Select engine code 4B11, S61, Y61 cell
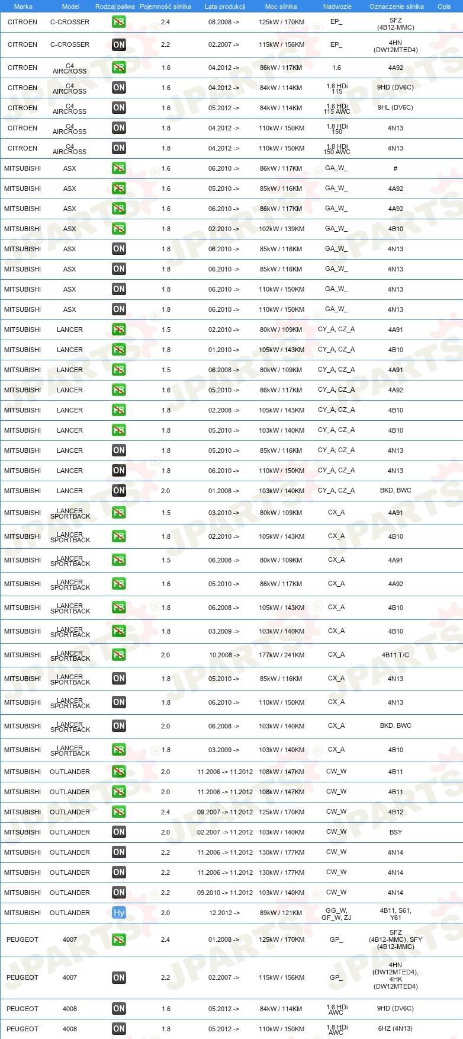463x1039 pixels. pos(396,913)
